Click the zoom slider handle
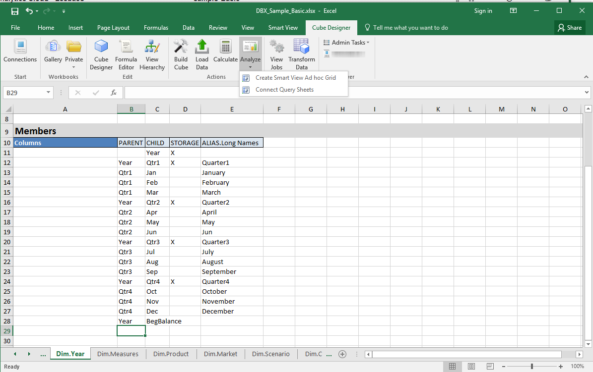 pos(532,367)
